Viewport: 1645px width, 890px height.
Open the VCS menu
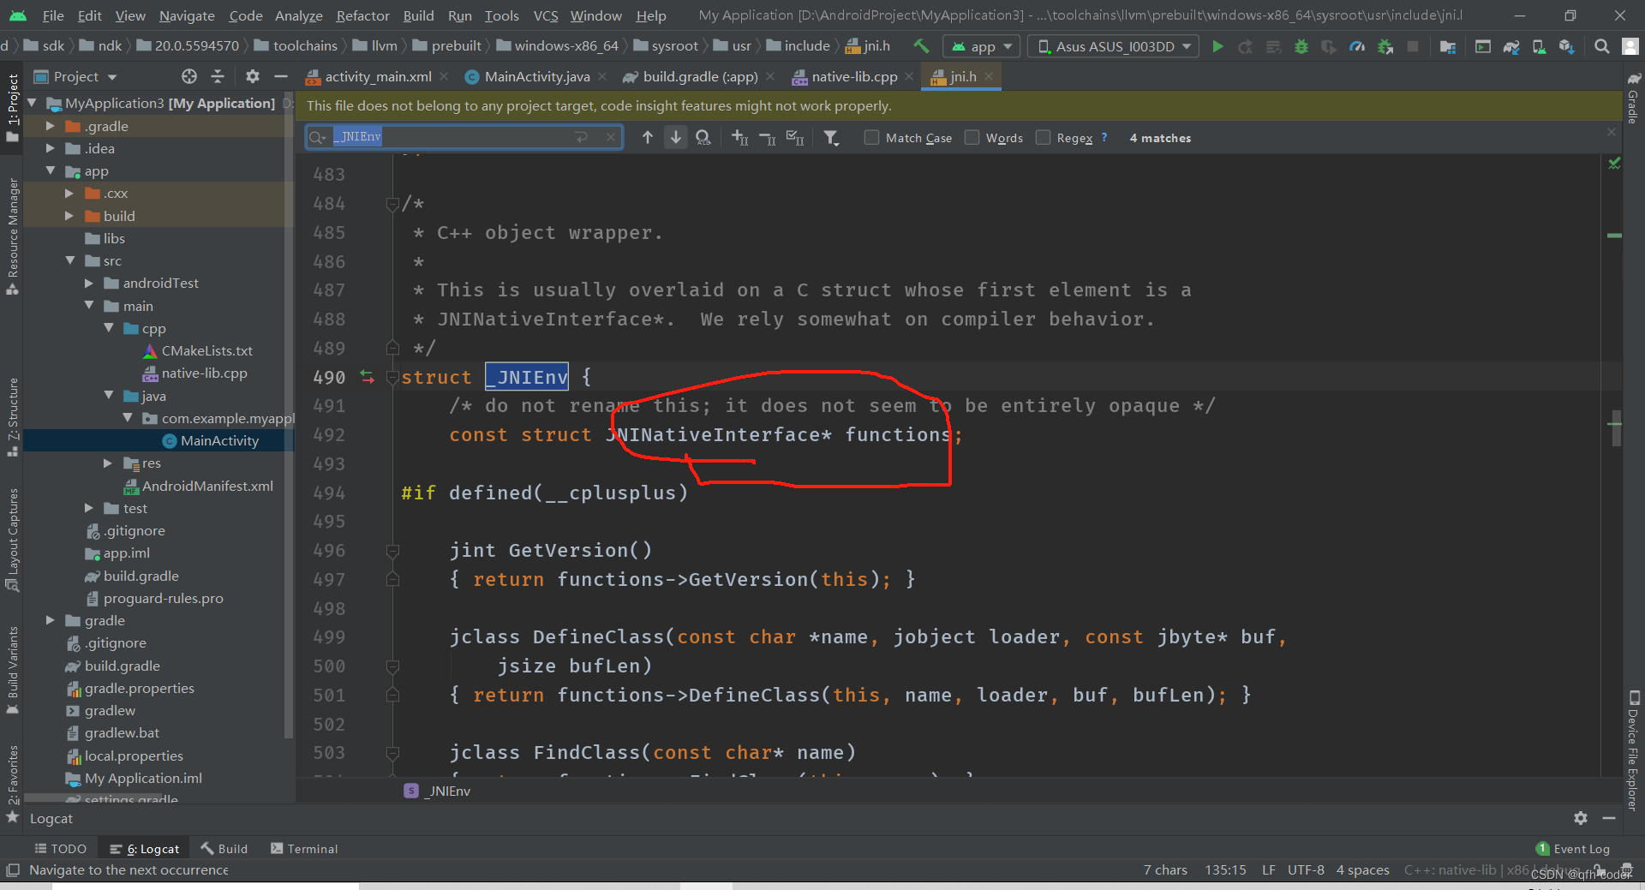(x=546, y=15)
